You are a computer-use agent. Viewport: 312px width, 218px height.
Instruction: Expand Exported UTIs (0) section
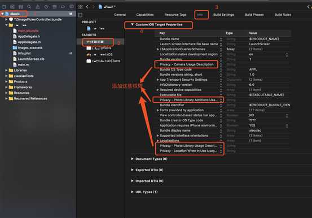click(x=133, y=170)
